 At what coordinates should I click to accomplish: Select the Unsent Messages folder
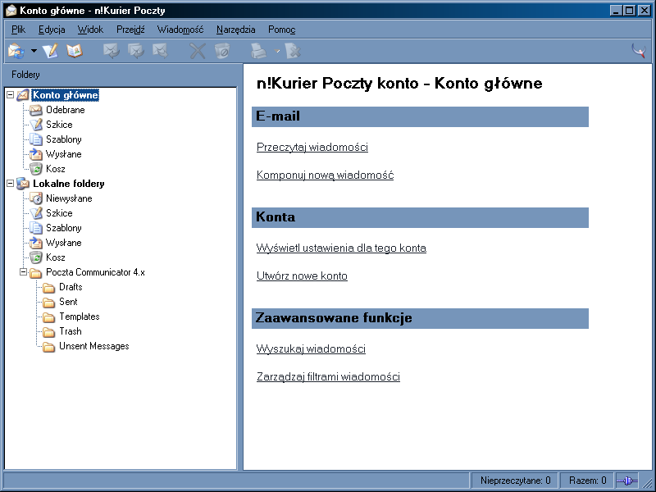coord(94,346)
